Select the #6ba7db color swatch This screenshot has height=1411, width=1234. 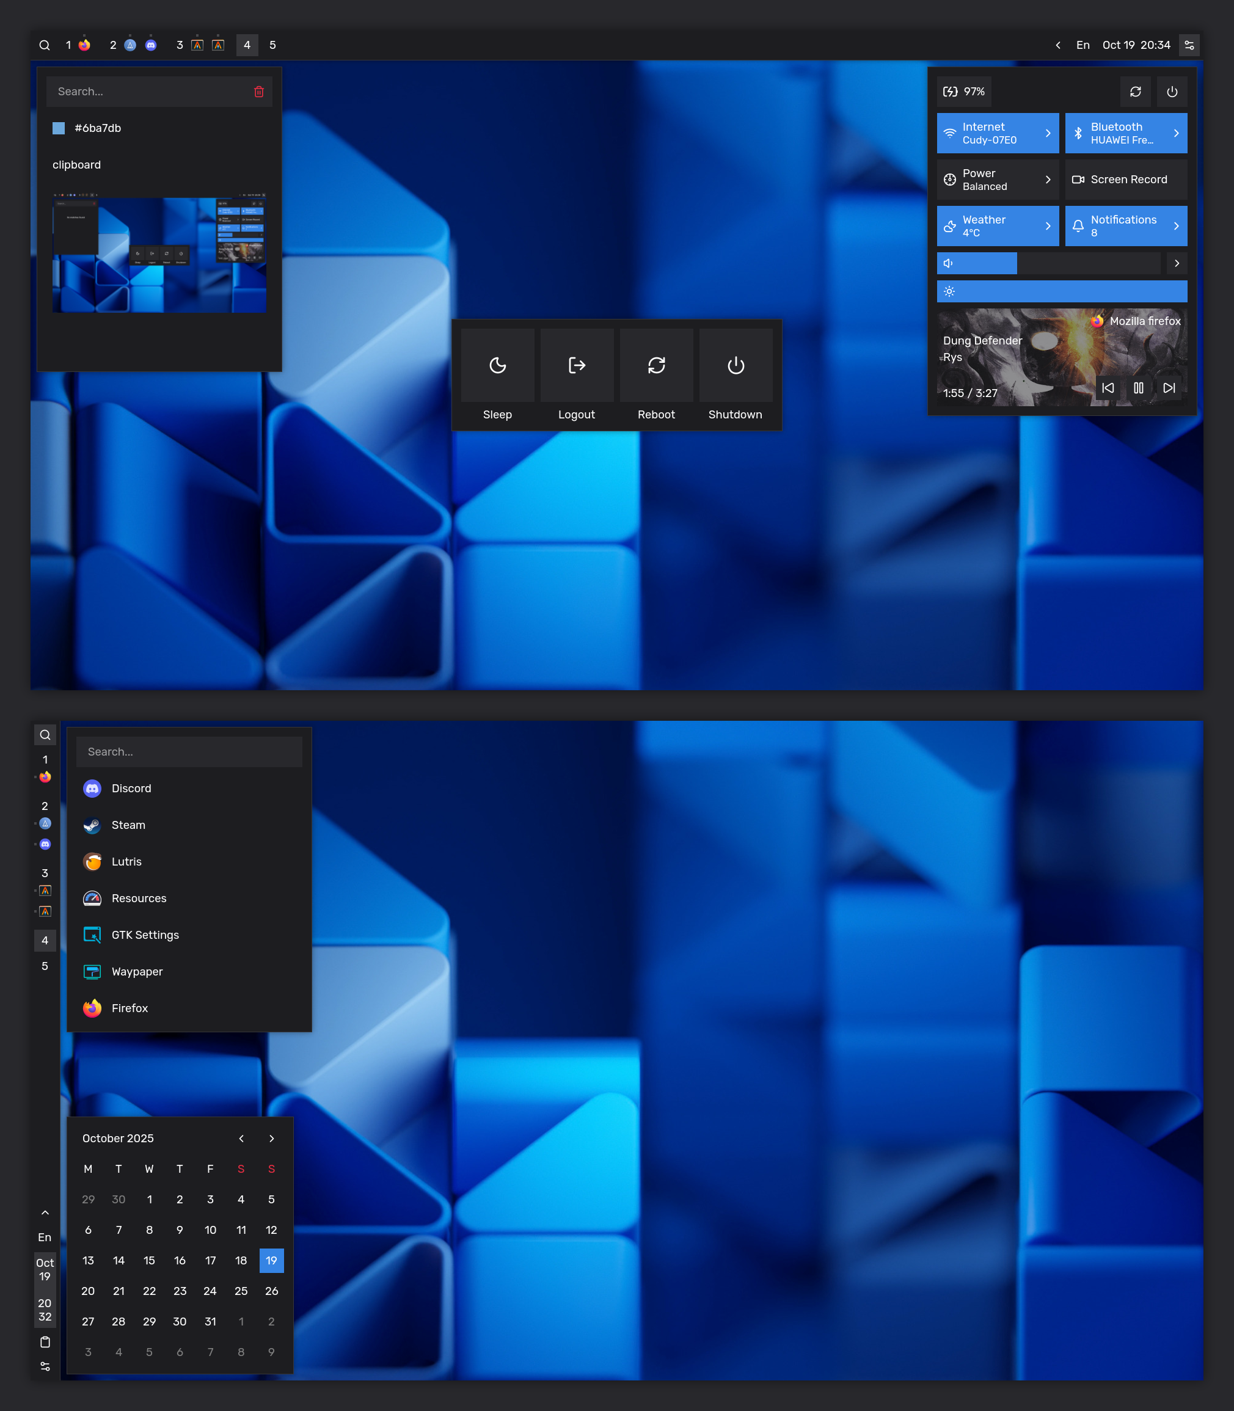[x=59, y=128]
